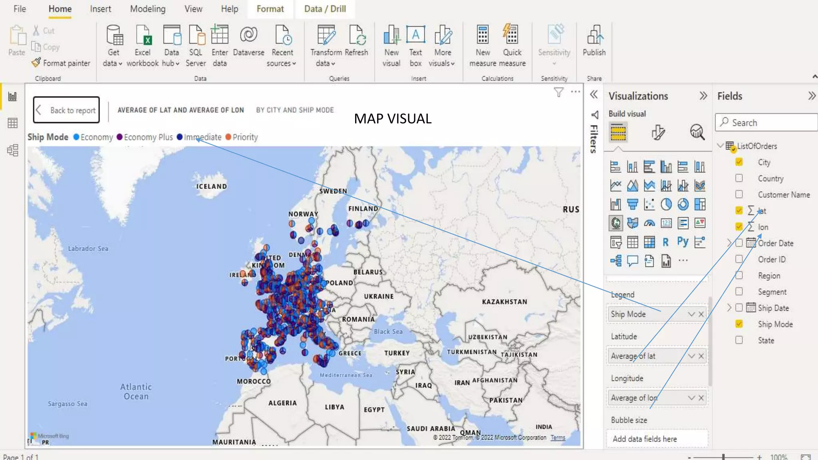
Task: Uncheck the lon field checkbox
Action: 739,226
